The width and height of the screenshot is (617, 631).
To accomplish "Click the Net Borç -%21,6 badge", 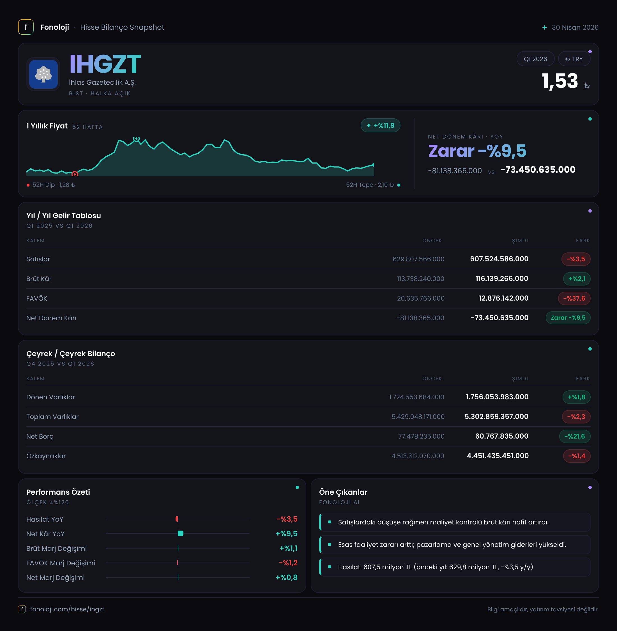I will 575,436.
